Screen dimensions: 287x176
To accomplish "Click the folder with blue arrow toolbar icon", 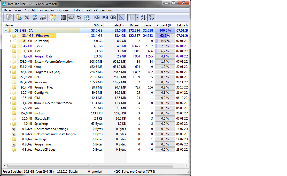I will point(19,17).
